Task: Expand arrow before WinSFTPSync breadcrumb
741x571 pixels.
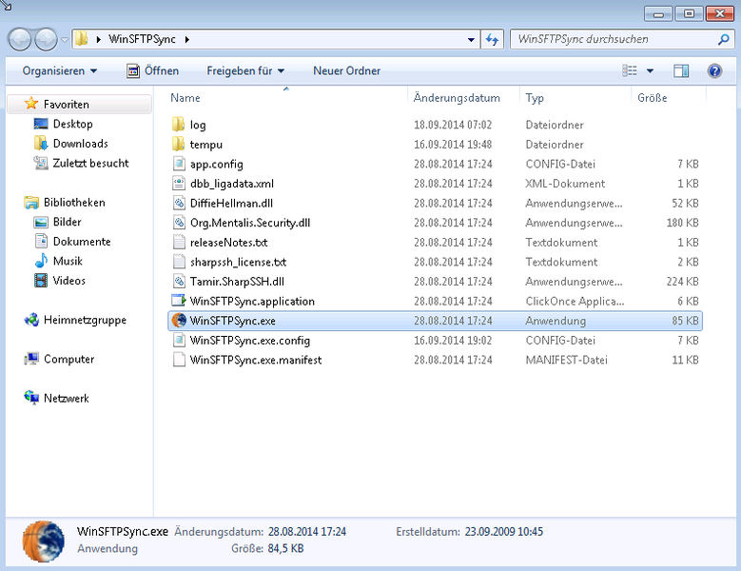Action: [98, 40]
